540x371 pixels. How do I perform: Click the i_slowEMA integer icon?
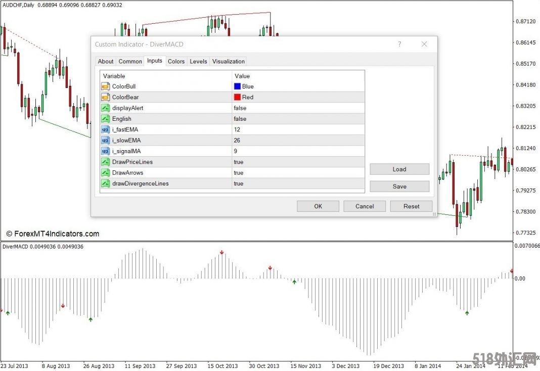pyautogui.click(x=105, y=140)
